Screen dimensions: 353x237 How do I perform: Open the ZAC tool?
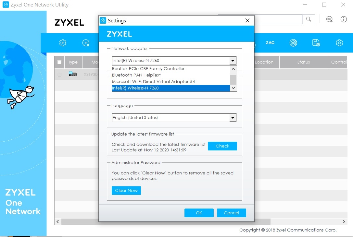click(x=270, y=43)
